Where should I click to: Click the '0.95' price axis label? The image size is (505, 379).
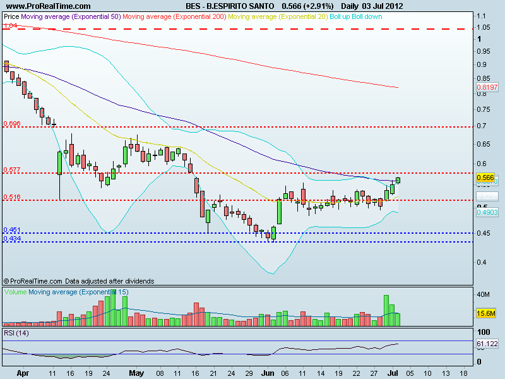click(x=484, y=51)
